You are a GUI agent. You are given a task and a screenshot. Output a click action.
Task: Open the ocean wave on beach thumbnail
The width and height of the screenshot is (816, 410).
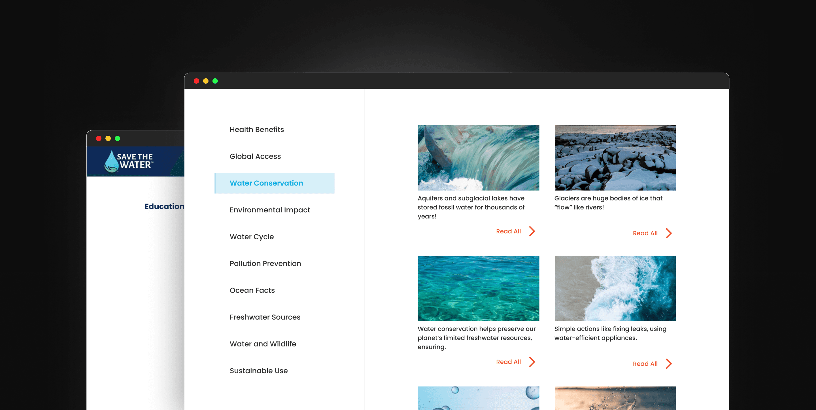615,288
